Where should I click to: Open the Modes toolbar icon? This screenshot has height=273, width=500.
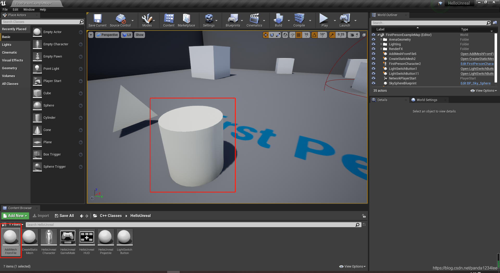147,20
